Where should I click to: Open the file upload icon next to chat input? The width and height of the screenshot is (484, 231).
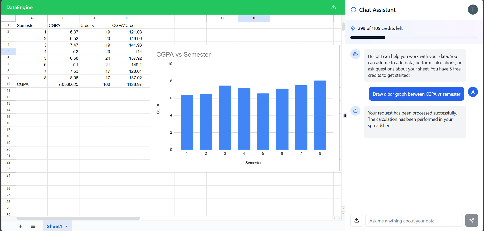tap(356, 220)
